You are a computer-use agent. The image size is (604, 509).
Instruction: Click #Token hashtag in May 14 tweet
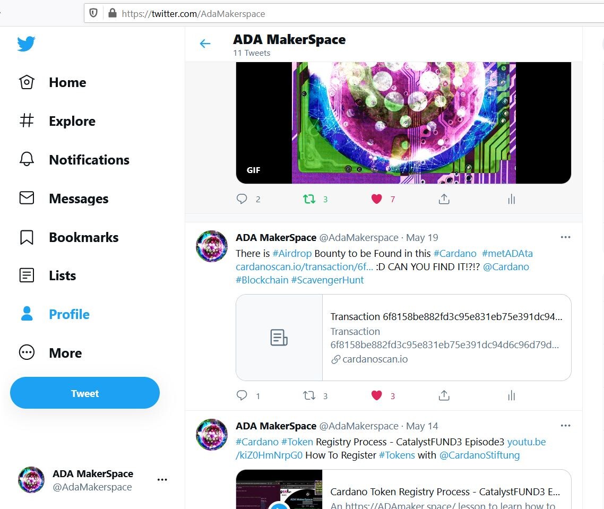tap(297, 442)
